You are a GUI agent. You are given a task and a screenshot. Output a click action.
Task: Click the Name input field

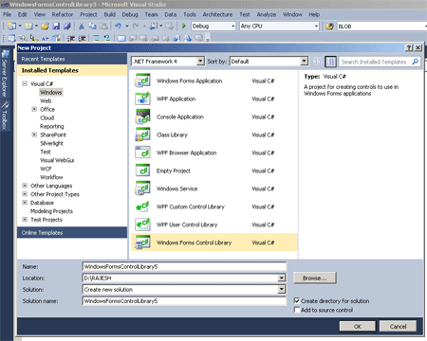click(x=184, y=267)
